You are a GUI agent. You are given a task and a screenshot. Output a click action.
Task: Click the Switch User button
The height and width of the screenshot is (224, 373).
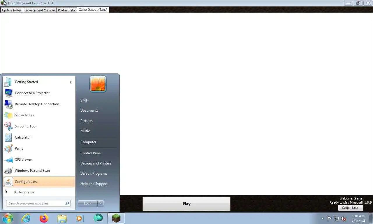point(350,208)
